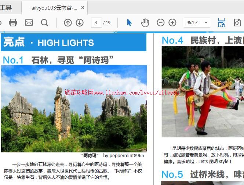Click the Email envelope icon
The image size is (244, 185).
tap(29, 23)
